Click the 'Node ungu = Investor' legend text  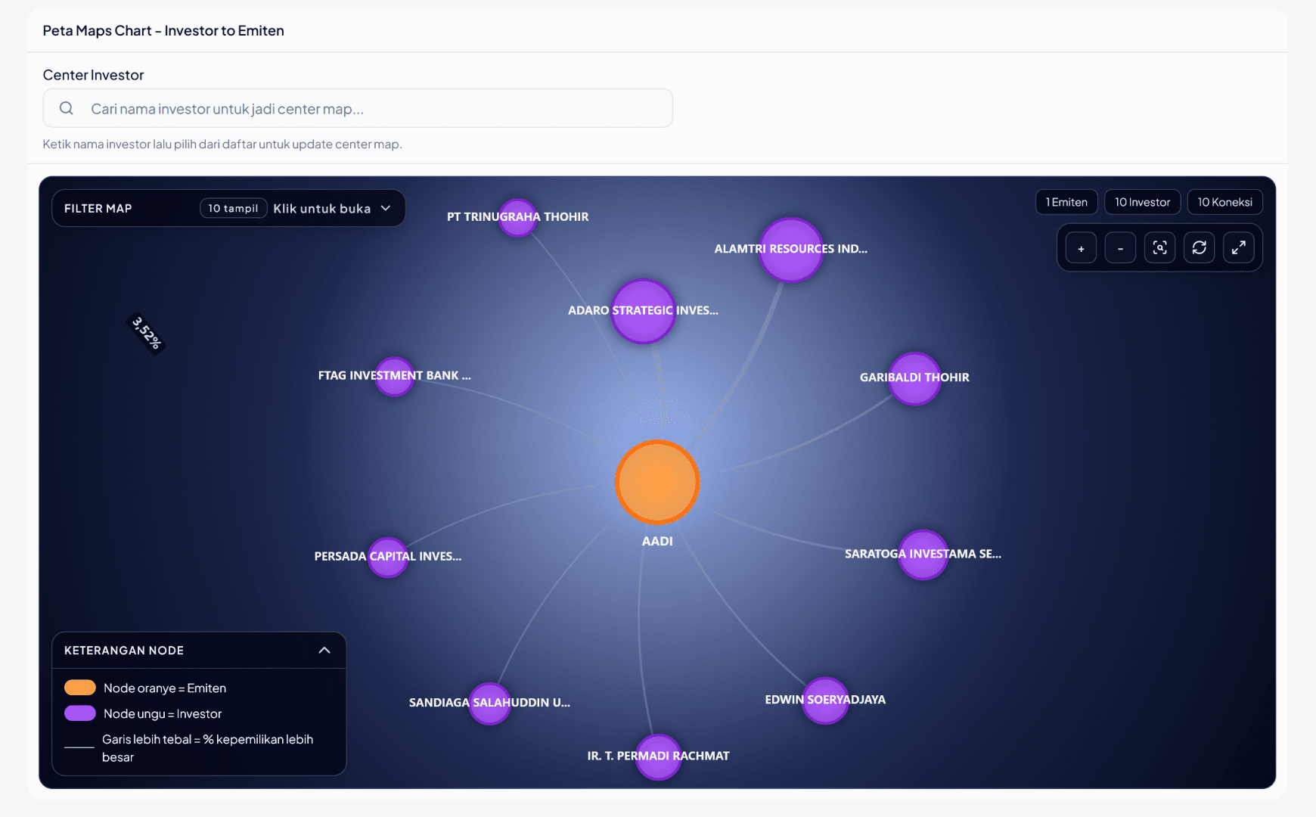[163, 713]
